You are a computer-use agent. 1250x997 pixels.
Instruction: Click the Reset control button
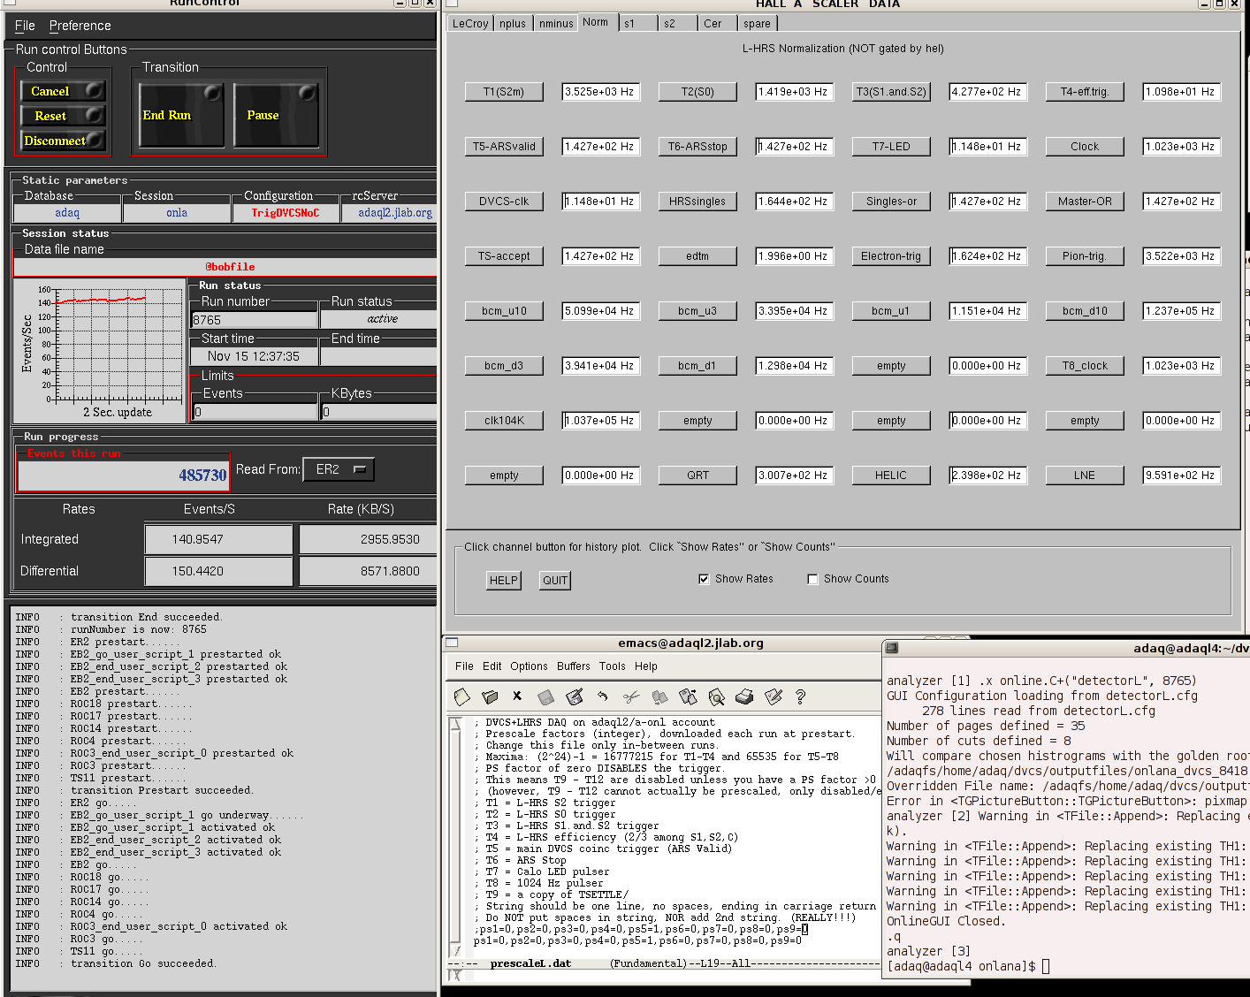(63, 116)
